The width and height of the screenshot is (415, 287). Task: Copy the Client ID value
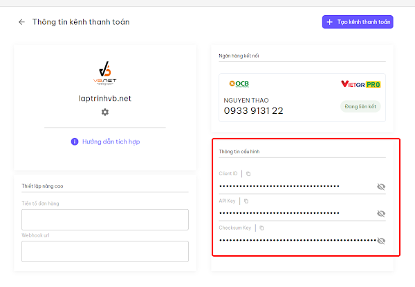tap(249, 174)
